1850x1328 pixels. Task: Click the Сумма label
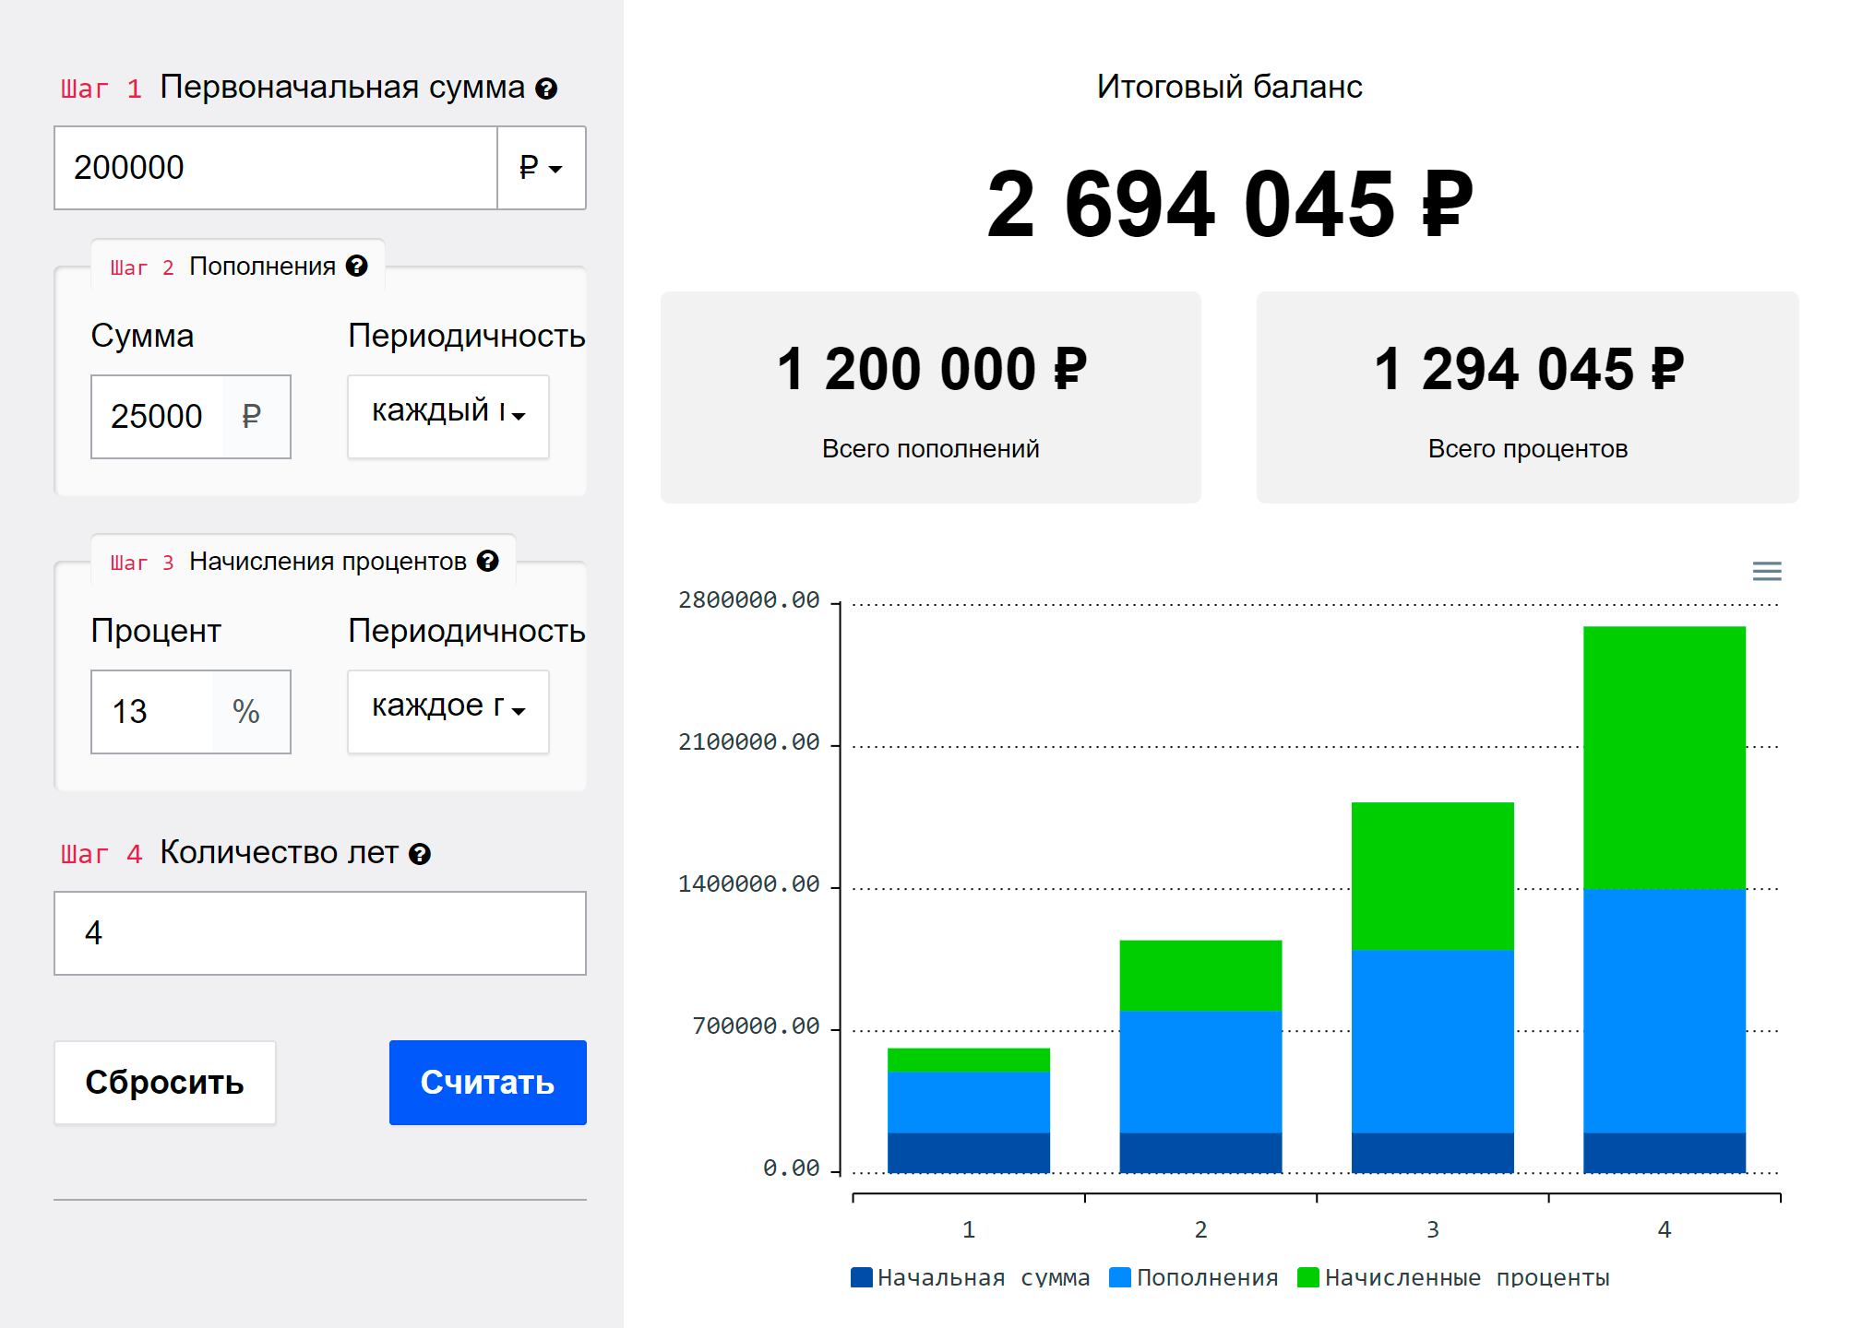[142, 337]
